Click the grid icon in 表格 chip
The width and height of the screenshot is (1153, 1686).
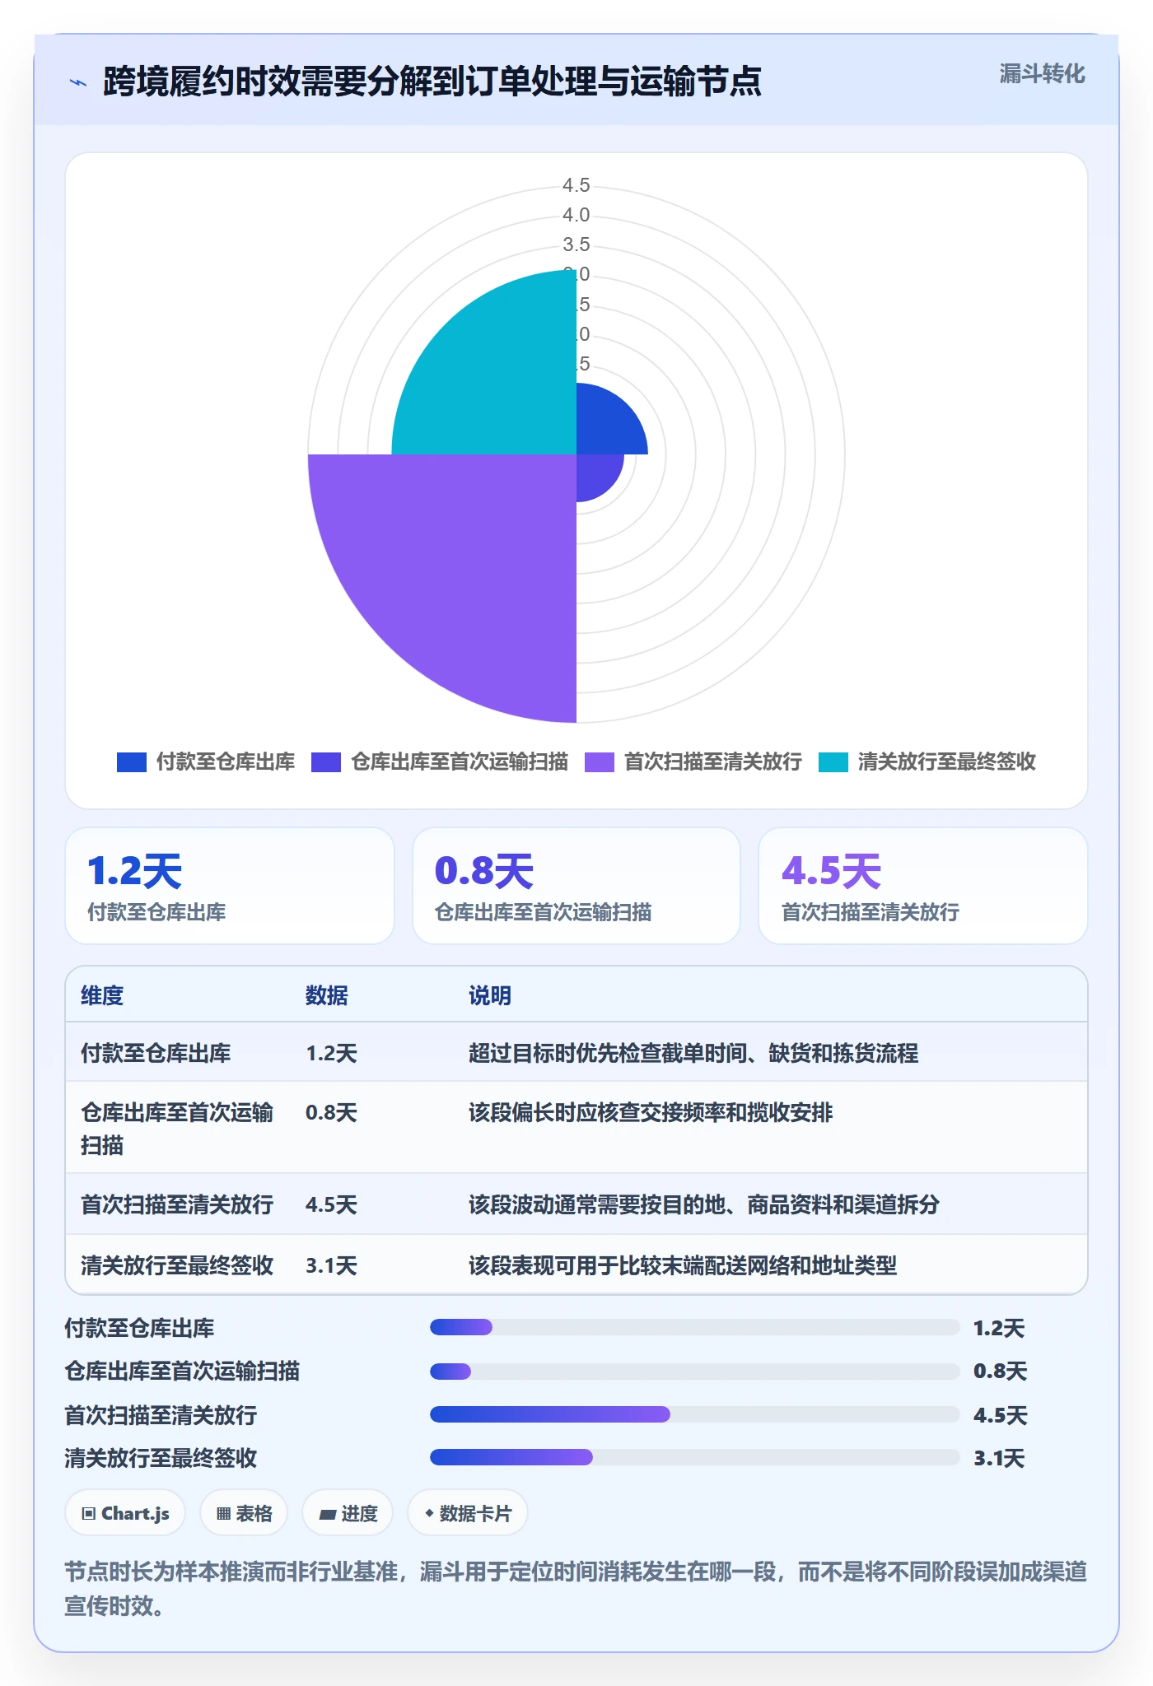click(x=223, y=1514)
